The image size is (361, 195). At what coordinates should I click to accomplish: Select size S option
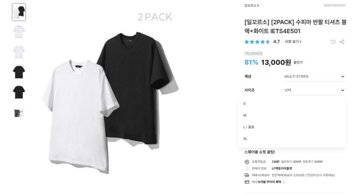[x=292, y=104]
